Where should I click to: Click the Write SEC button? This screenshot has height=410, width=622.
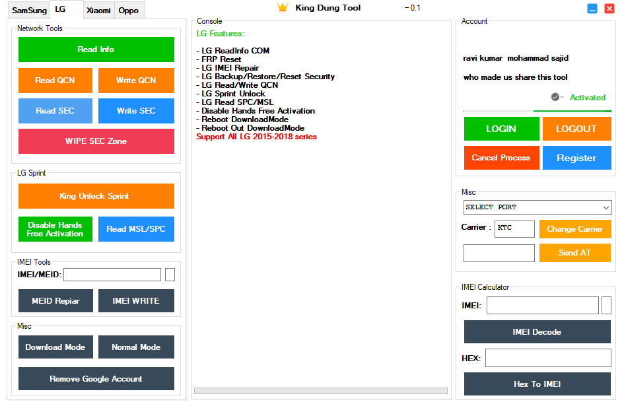click(136, 111)
